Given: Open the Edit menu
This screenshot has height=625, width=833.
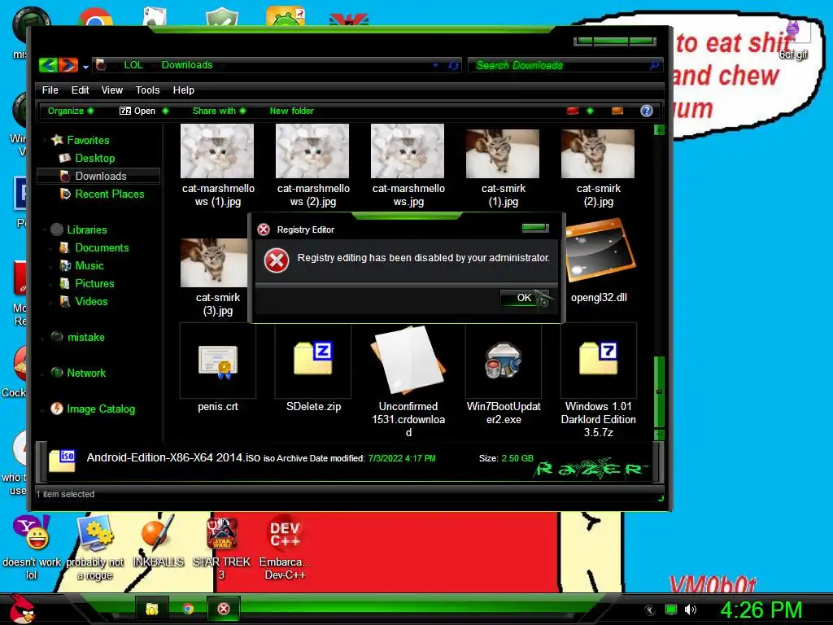Looking at the screenshot, I should [81, 90].
